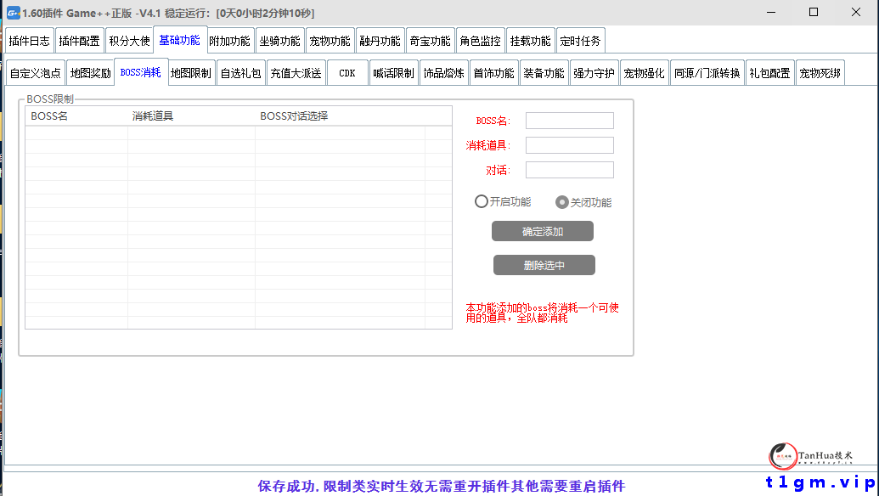Open the 自定义泡点 sub-tab
This screenshot has width=879, height=496.
[37, 71]
